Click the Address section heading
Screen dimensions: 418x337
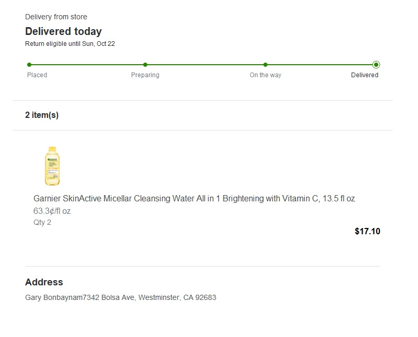click(x=44, y=282)
